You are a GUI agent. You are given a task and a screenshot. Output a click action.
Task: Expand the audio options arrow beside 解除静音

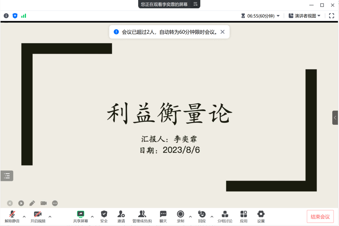click(x=24, y=217)
